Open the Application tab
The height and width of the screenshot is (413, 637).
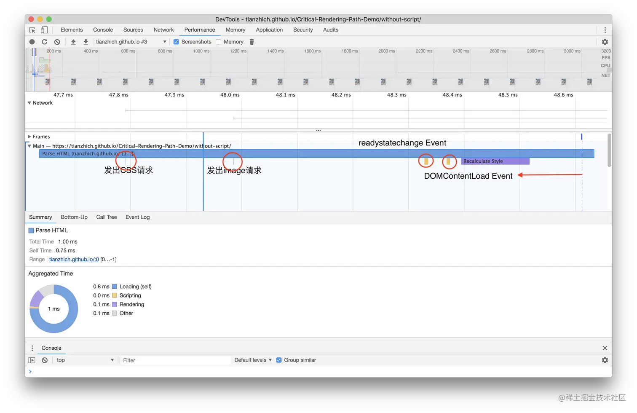pyautogui.click(x=269, y=30)
